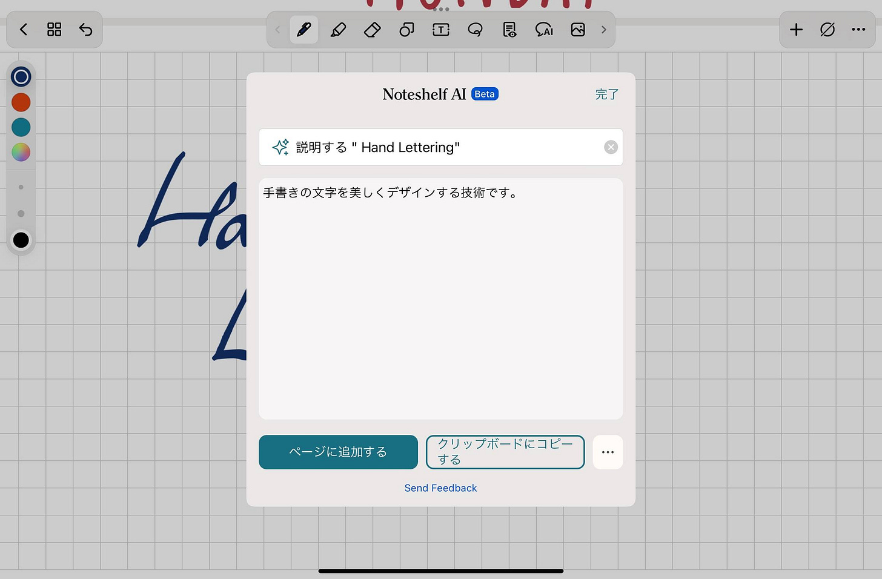
Task: Undo the last stroke
Action: [x=85, y=30]
